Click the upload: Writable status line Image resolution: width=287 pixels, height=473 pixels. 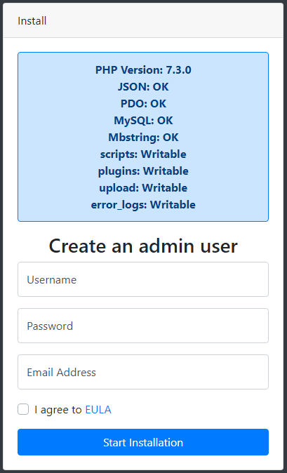tap(143, 188)
